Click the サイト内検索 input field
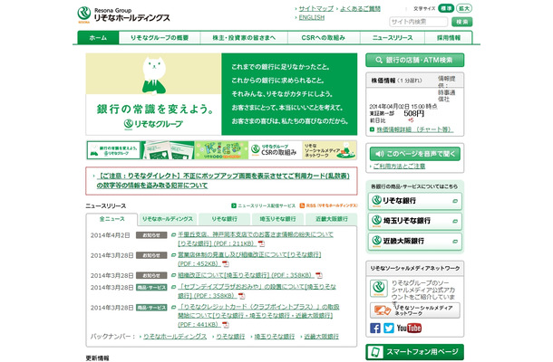The height and width of the screenshot is (362, 553). 419,22
